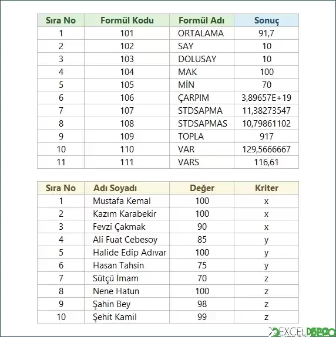
Task: Click the Adı Soyadı column header
Action: (127, 188)
